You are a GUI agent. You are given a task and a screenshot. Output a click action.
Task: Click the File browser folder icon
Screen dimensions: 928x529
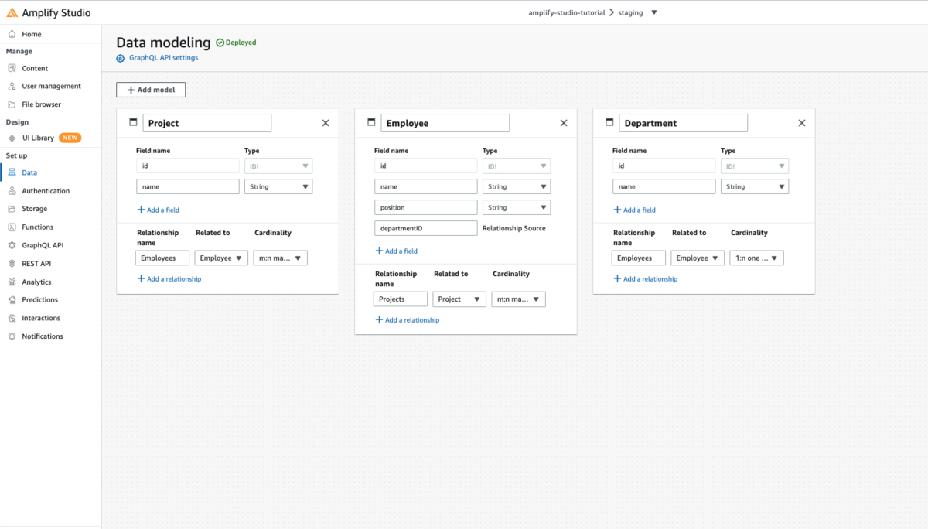pos(12,104)
